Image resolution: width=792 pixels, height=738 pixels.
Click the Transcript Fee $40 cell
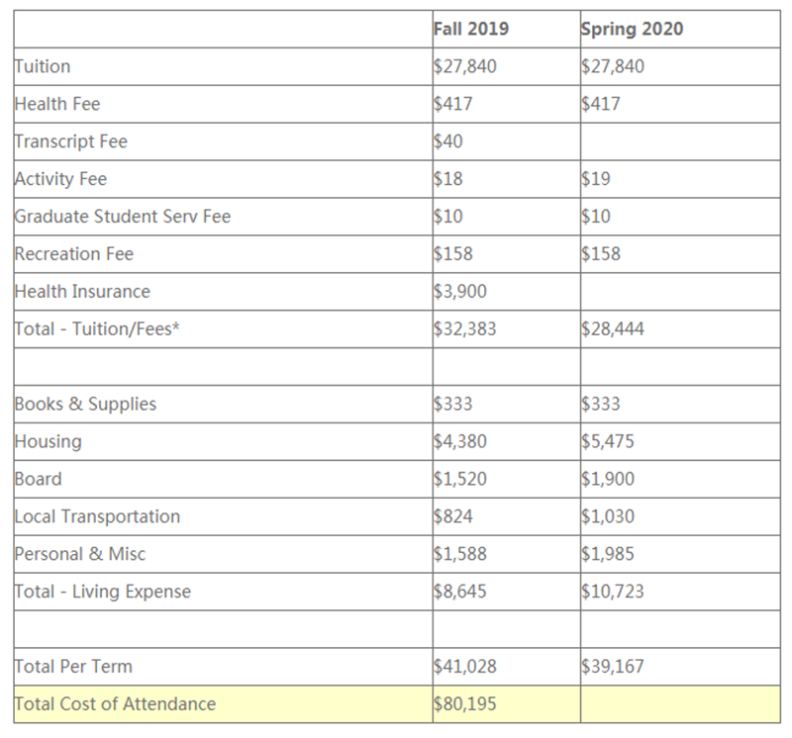click(449, 141)
